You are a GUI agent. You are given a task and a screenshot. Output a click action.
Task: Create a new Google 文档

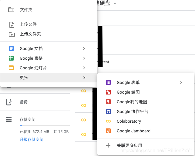pos(39,48)
